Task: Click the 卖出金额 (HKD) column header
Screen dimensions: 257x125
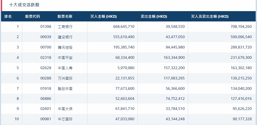Action: [154, 16]
